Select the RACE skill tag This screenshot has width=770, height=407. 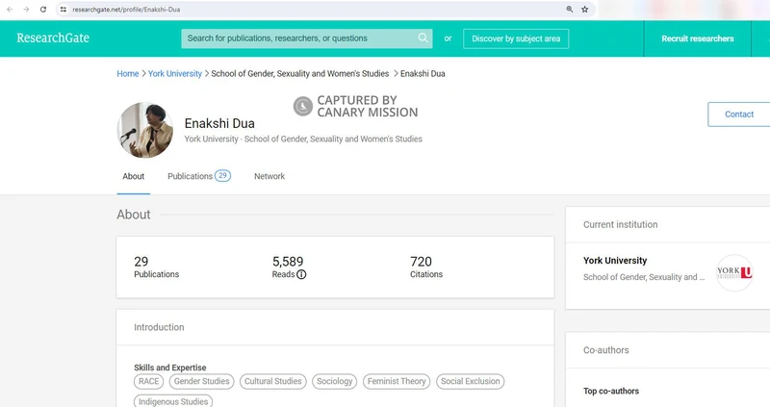coord(149,381)
